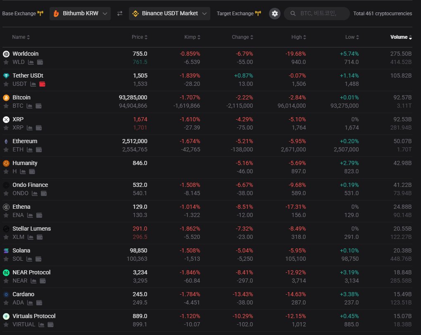Open the Bitcoin coin name
The image size is (421, 335).
pos(21,97)
